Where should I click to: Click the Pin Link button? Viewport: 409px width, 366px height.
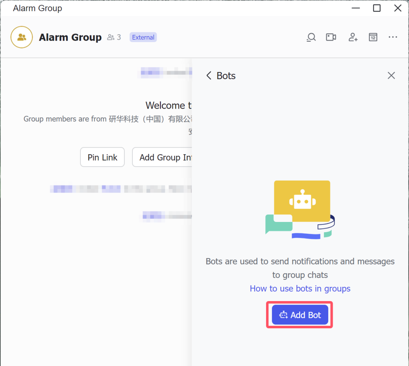102,157
